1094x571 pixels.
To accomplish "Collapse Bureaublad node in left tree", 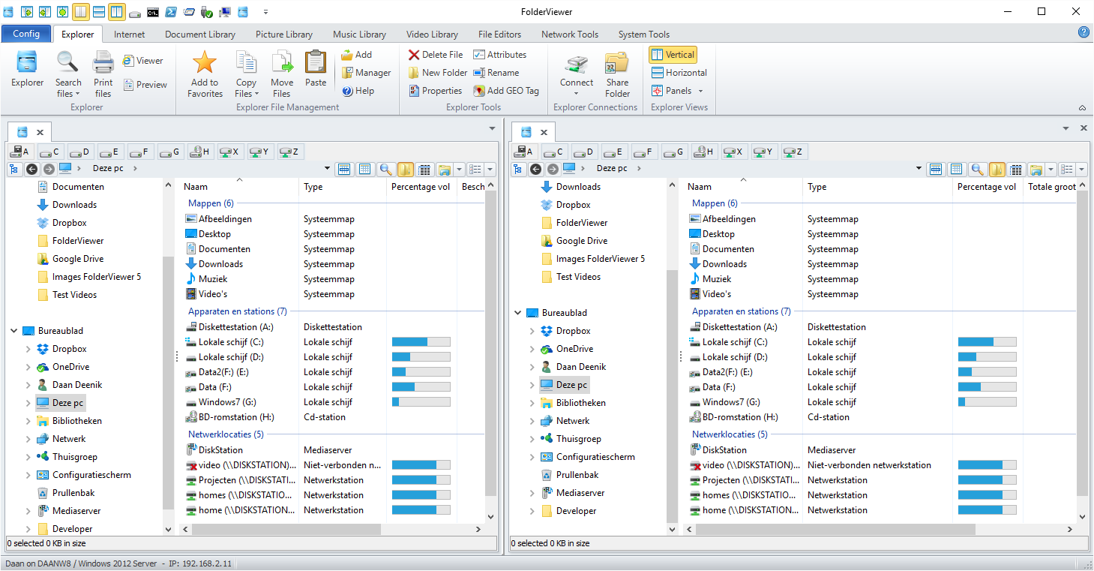I will 13,331.
